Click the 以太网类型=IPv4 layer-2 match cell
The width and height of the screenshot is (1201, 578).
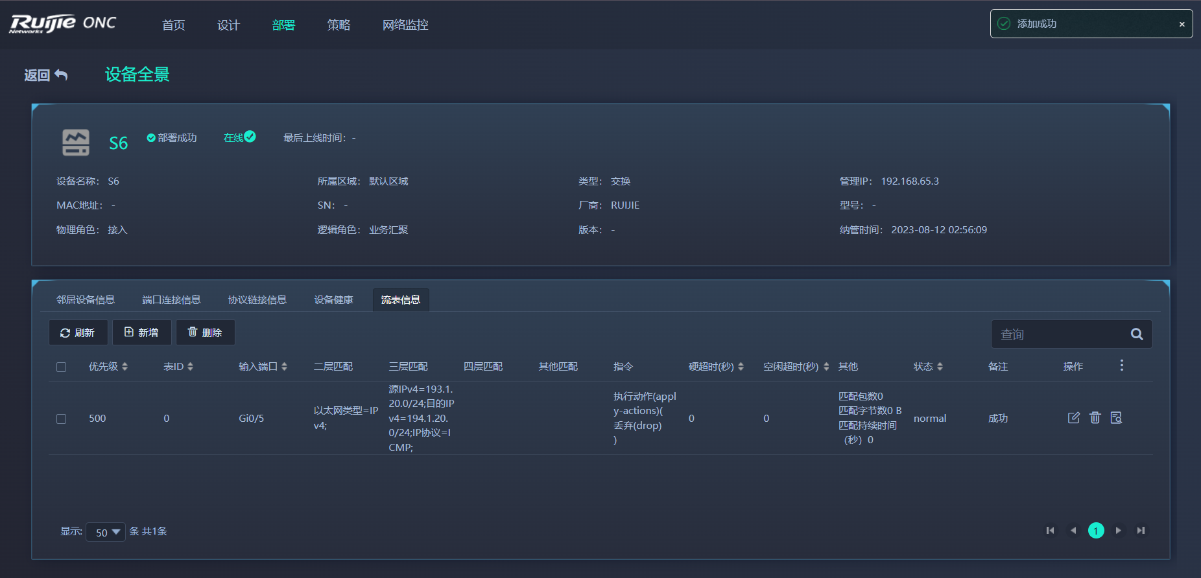346,418
